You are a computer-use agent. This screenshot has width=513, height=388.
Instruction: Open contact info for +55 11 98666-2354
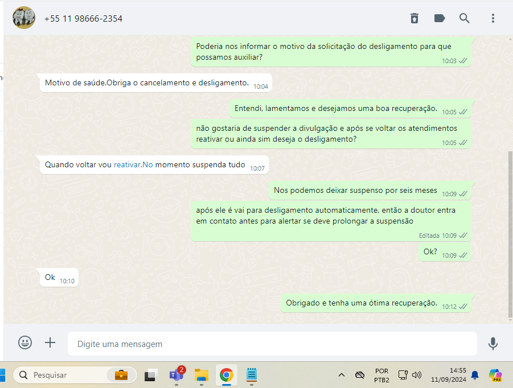tap(84, 19)
